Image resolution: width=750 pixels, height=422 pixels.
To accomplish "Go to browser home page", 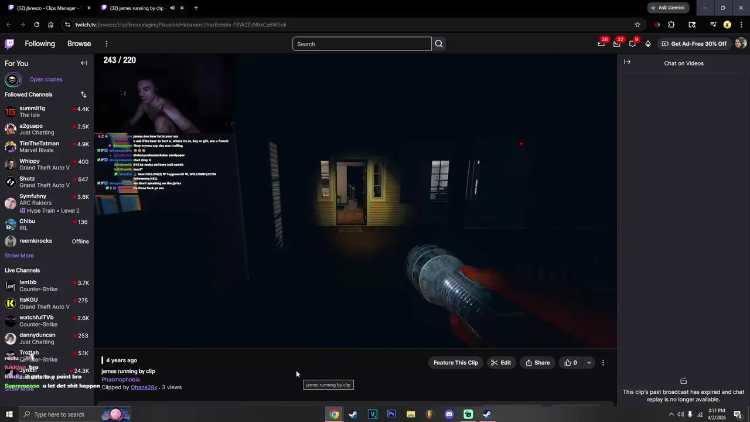I will coord(50,25).
